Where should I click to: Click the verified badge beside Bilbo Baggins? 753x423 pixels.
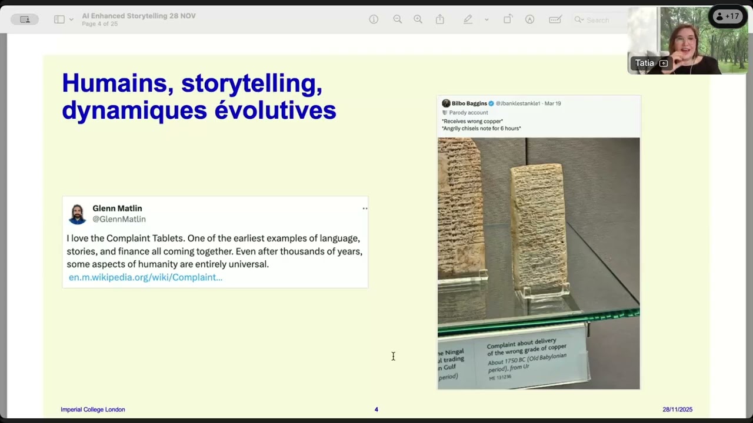click(491, 103)
